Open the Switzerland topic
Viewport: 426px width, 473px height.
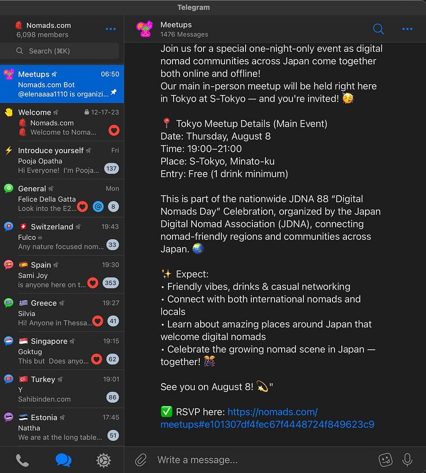tap(62, 236)
